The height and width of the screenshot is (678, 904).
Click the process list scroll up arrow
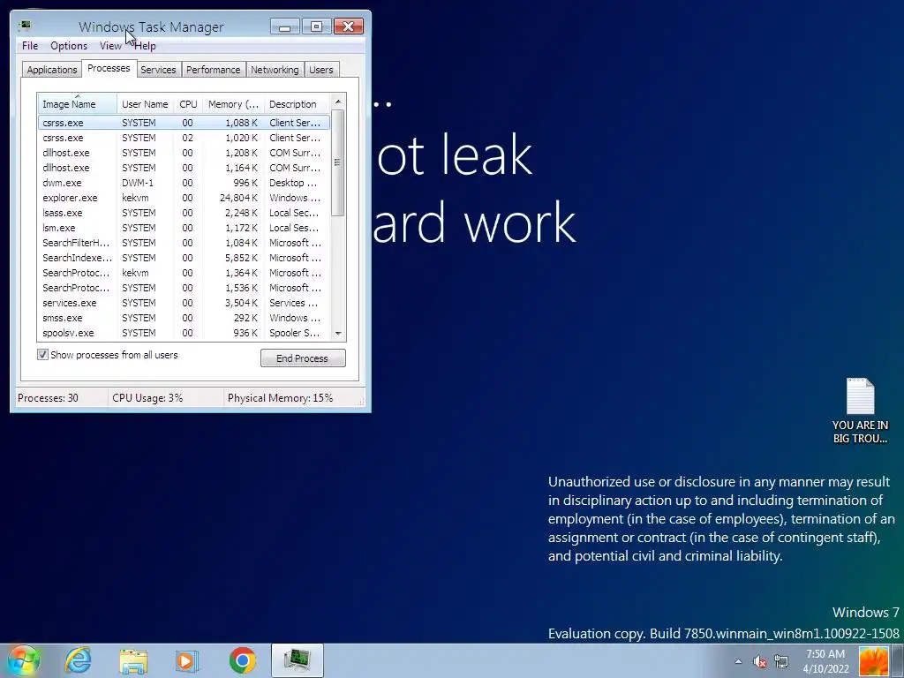pos(338,102)
